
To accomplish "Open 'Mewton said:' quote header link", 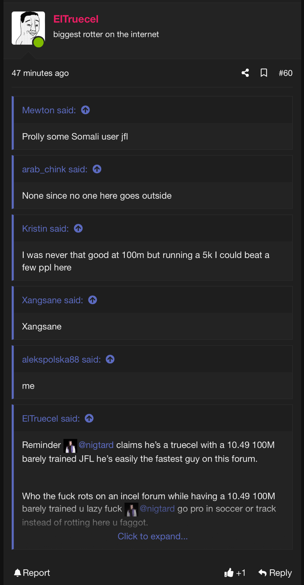I will pyautogui.click(x=49, y=110).
